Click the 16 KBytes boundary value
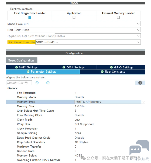Image resolution: width=151 pixels, height=163 pixels. point(81,142)
